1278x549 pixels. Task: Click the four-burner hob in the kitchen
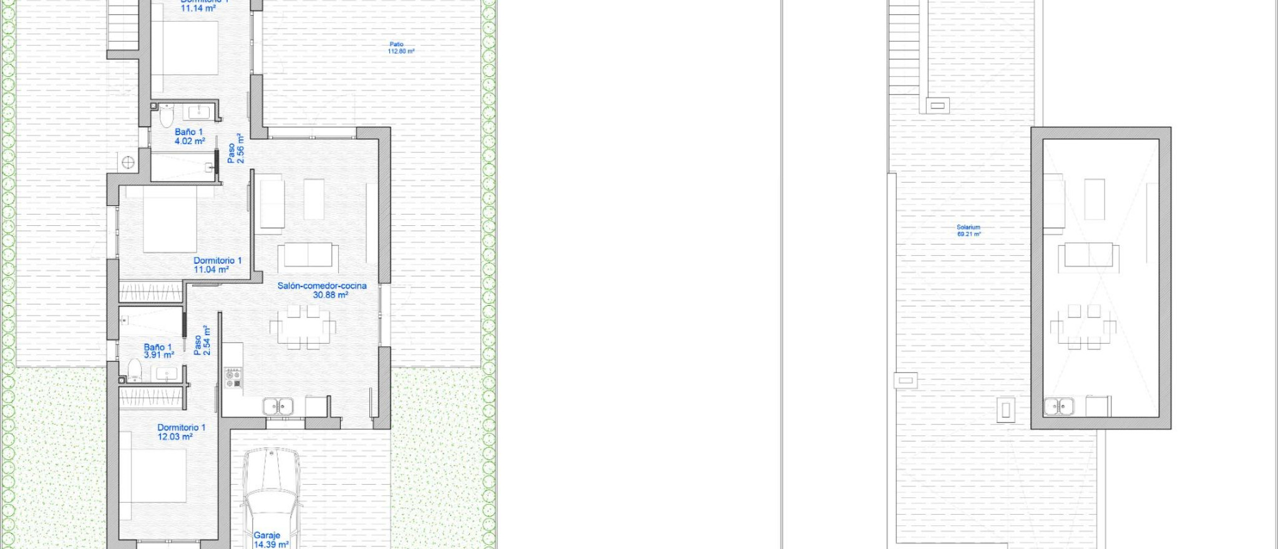tap(233, 378)
